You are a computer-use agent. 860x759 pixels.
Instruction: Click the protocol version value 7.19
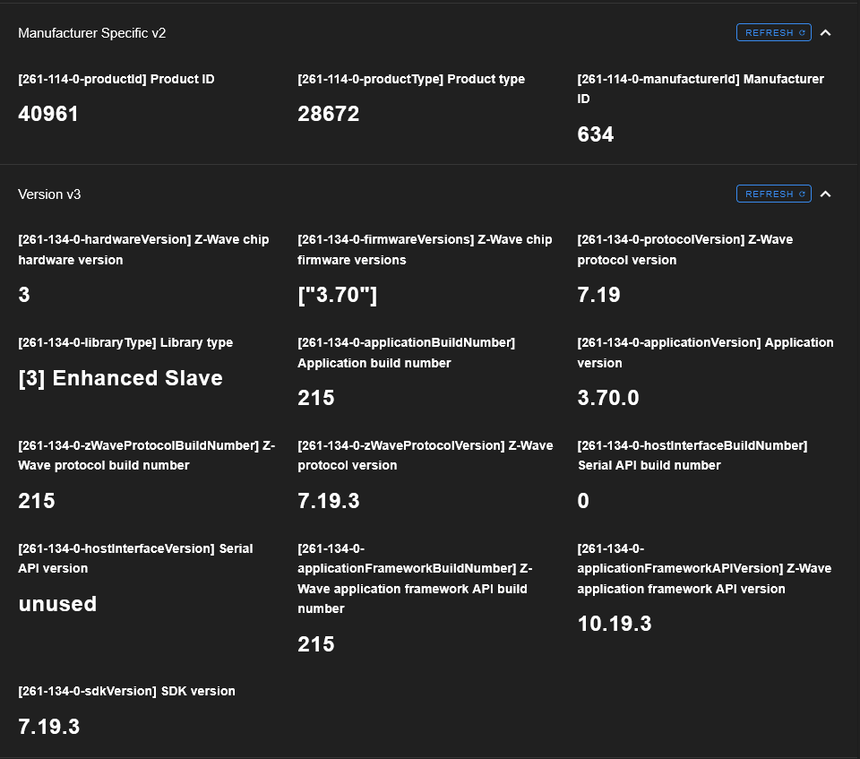pyautogui.click(x=598, y=295)
